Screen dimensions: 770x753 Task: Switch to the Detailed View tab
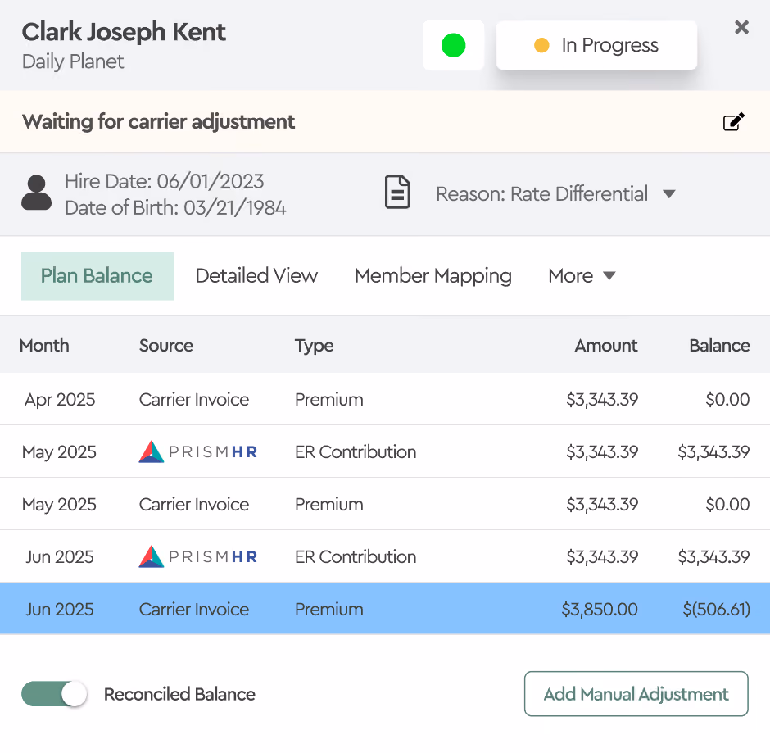256,275
